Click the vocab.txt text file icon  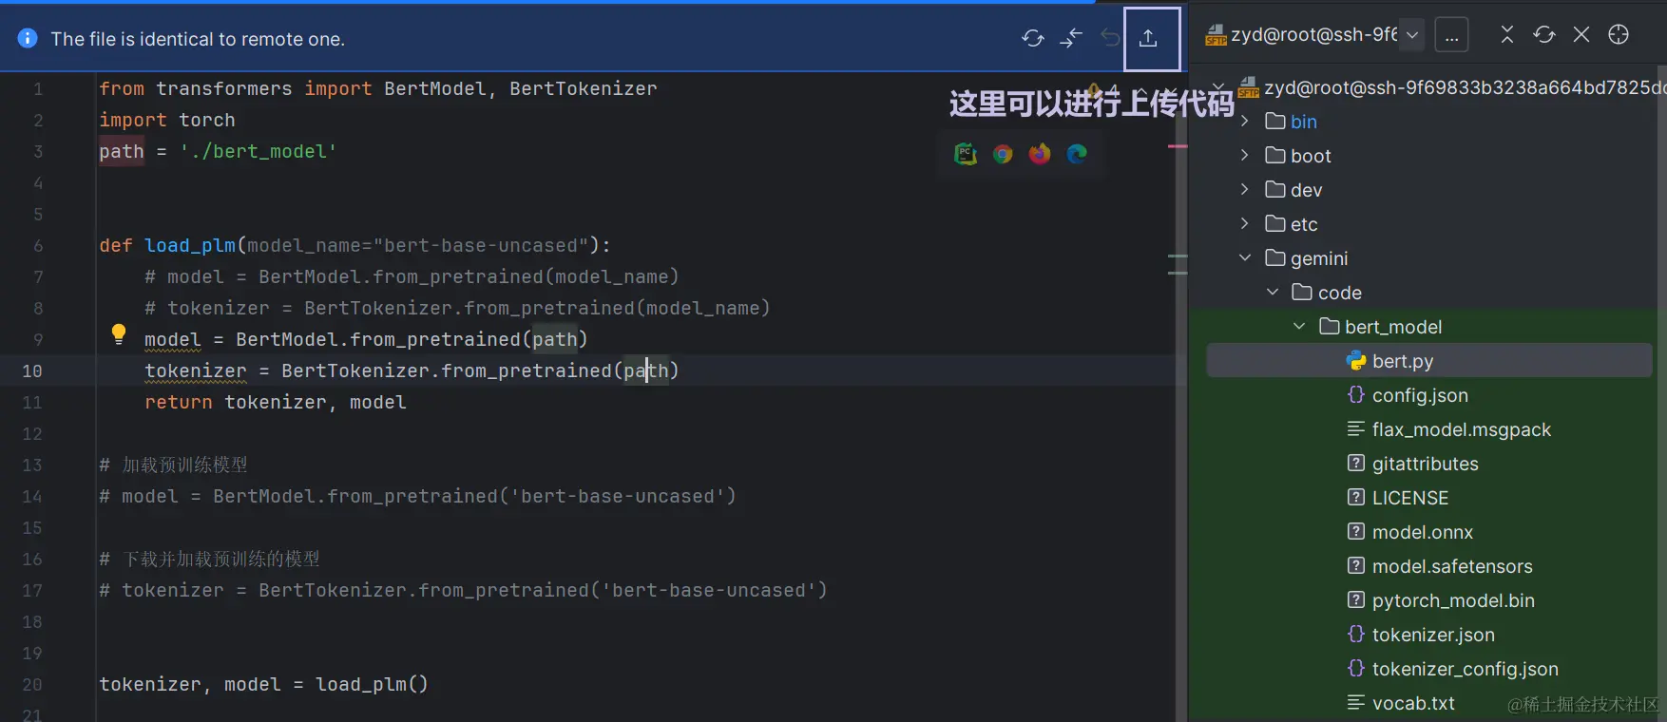(x=1356, y=702)
